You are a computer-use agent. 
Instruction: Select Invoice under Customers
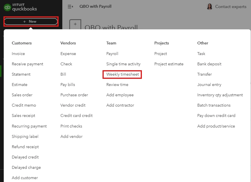18,54
